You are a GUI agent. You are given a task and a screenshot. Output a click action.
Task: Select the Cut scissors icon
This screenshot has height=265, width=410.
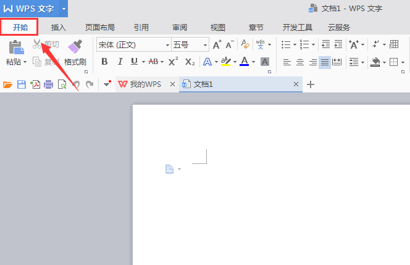pos(38,44)
